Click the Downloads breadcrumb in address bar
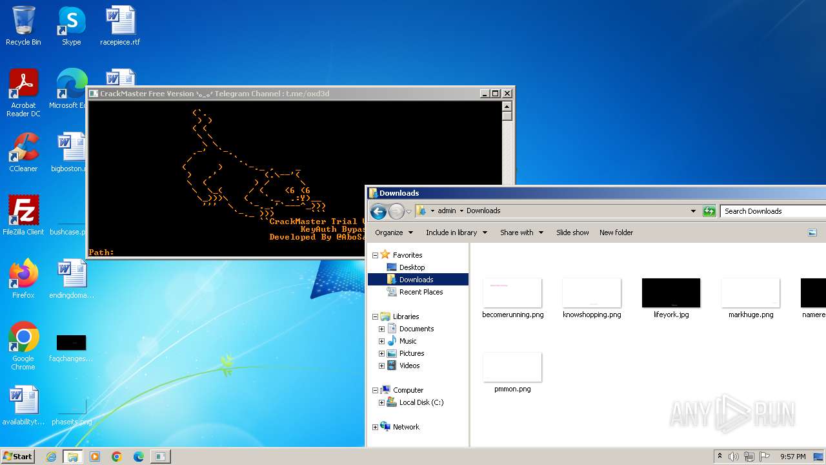826x465 pixels. click(x=483, y=211)
